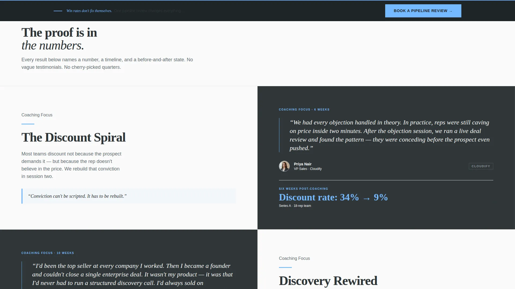
Task: Click the 'Coaching Focus' label above Discount Spiral
Action: point(37,115)
